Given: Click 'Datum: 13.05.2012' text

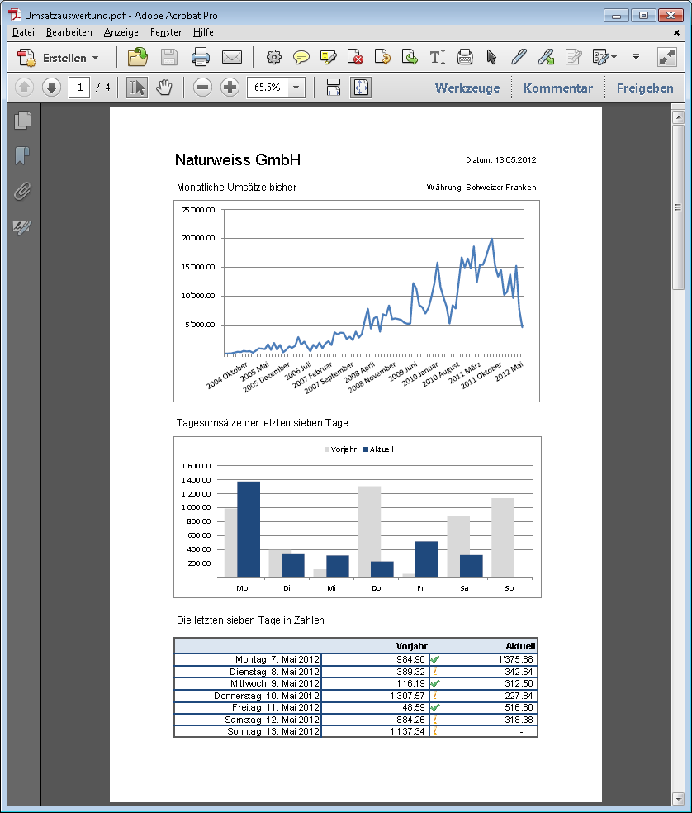Looking at the screenshot, I should pyautogui.click(x=500, y=160).
